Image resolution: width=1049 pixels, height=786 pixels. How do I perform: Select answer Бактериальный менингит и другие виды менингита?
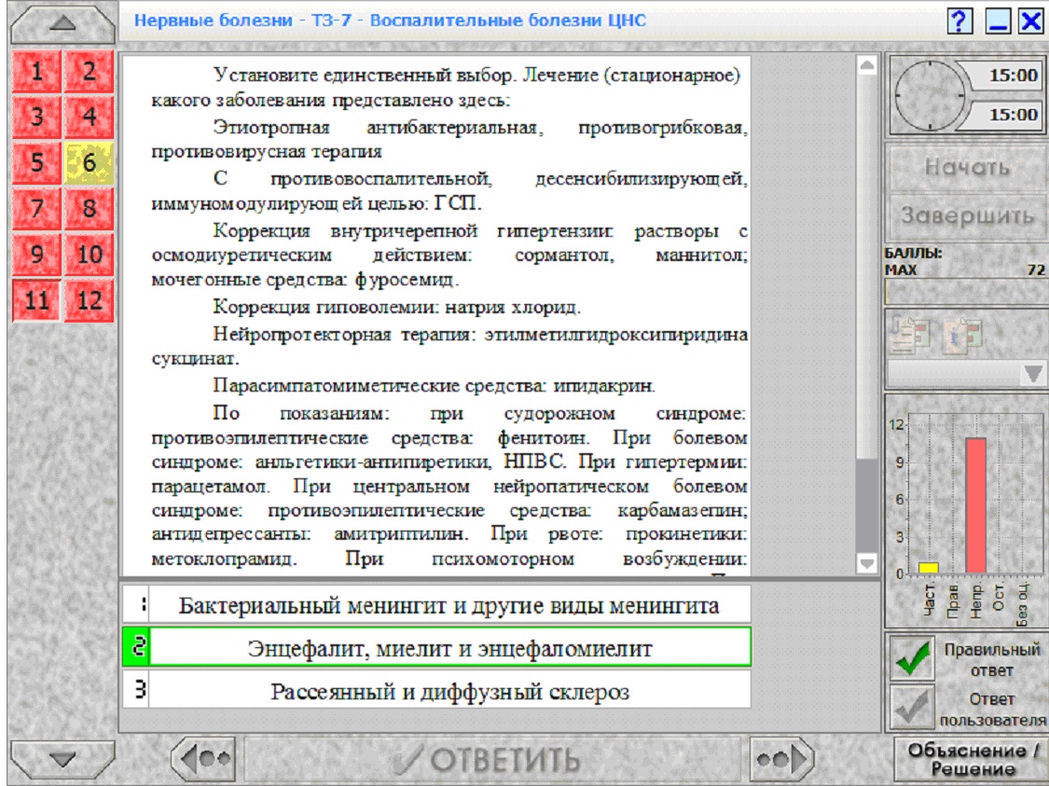[437, 604]
